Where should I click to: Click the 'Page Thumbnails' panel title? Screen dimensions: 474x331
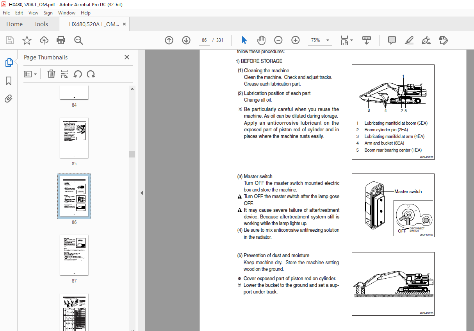tap(46, 57)
